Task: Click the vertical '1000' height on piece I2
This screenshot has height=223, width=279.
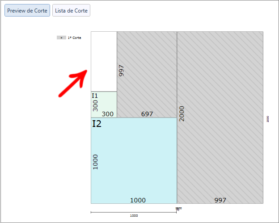Action: coord(95,162)
